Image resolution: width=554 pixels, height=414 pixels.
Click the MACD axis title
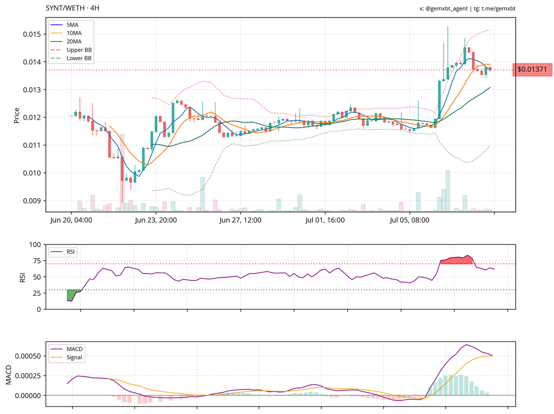tap(9, 376)
